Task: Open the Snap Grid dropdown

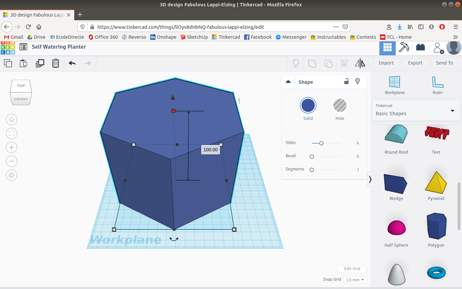Action: pos(355,280)
